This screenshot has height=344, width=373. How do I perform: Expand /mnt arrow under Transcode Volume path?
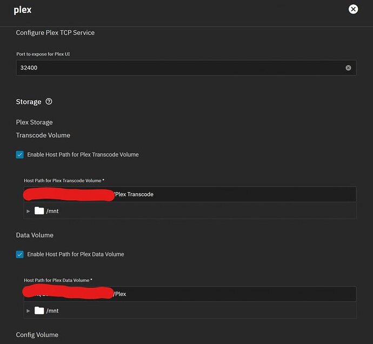coord(29,211)
